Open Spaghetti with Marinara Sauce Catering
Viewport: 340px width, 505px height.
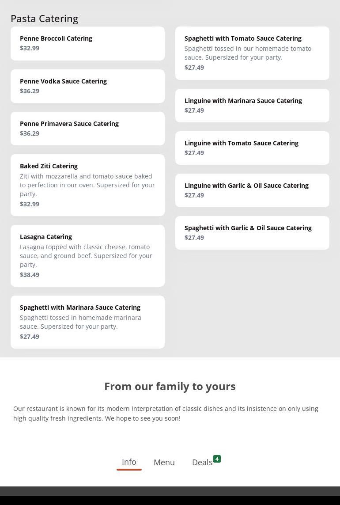tap(87, 322)
